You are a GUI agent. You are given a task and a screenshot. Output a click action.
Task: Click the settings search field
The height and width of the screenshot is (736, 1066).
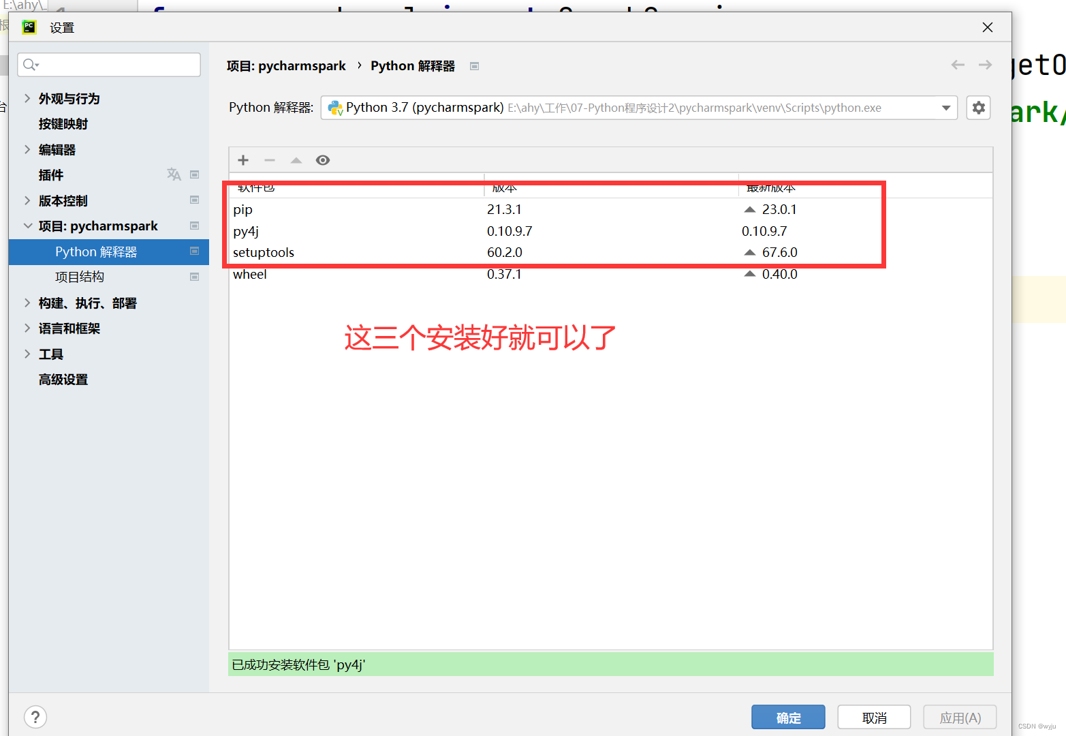pyautogui.click(x=109, y=65)
